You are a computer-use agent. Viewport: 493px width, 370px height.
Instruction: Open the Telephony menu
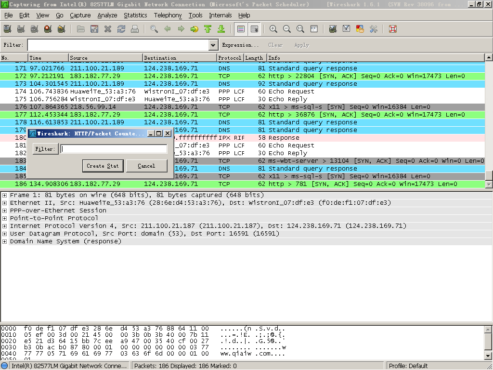coord(168,15)
